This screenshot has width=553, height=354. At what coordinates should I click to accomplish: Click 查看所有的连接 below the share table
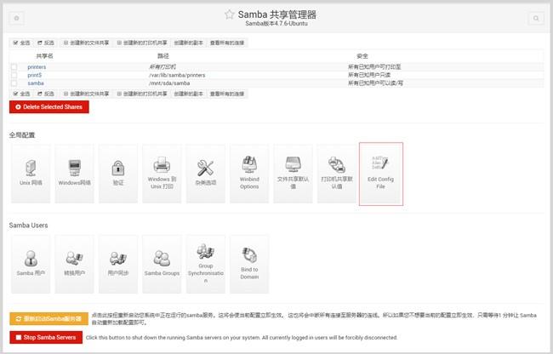(x=227, y=94)
